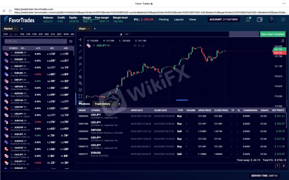Open the wallet deposit icon

coord(259,19)
